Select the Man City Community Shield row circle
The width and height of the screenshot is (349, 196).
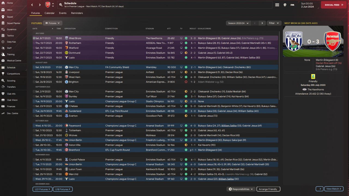pyautogui.click(x=34, y=67)
